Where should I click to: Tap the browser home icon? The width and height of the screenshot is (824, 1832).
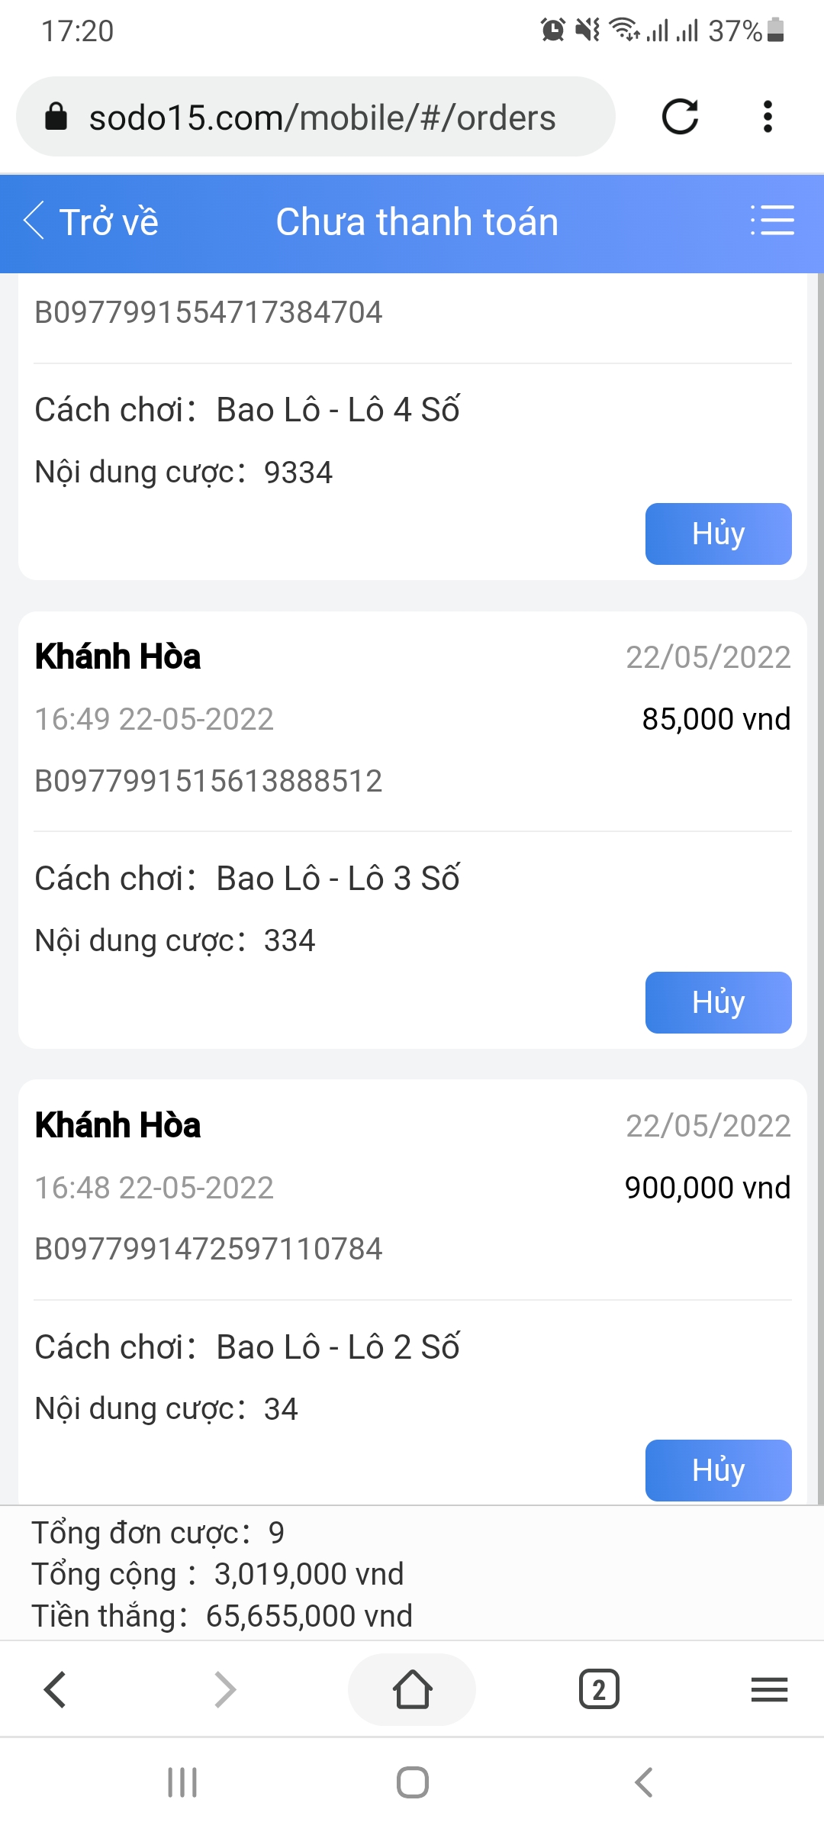412,1689
